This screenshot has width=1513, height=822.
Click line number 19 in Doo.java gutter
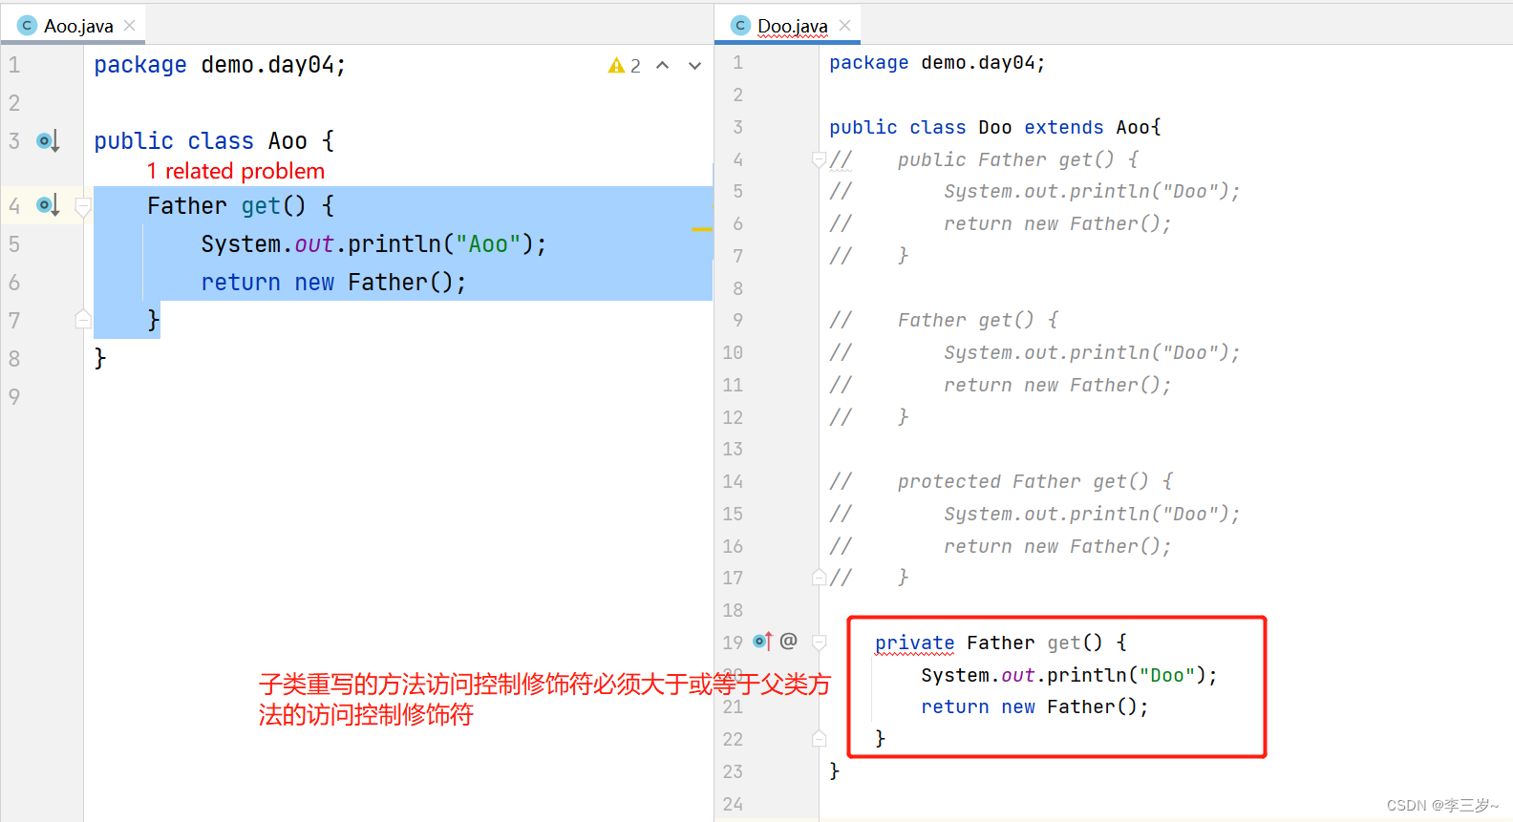click(733, 643)
